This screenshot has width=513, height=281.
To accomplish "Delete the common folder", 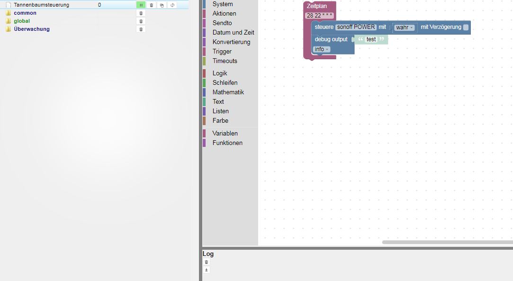I will coord(141,13).
